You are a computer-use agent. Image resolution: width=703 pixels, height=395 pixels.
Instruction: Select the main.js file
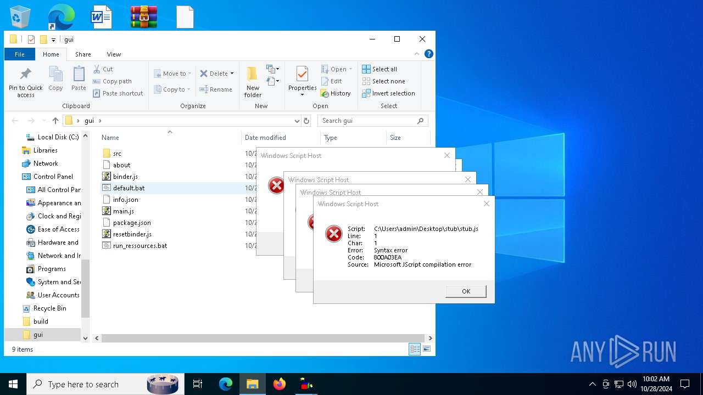(x=123, y=211)
